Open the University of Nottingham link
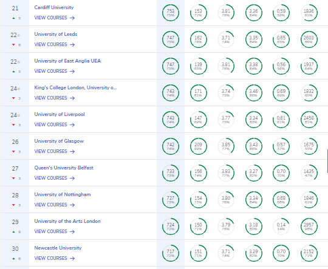 [x=63, y=194]
